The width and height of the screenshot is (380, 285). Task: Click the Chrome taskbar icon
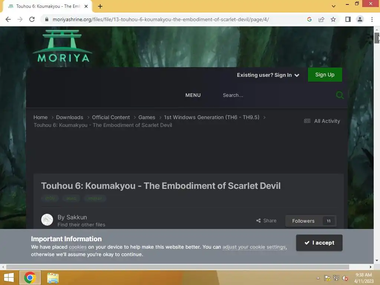(x=30, y=278)
